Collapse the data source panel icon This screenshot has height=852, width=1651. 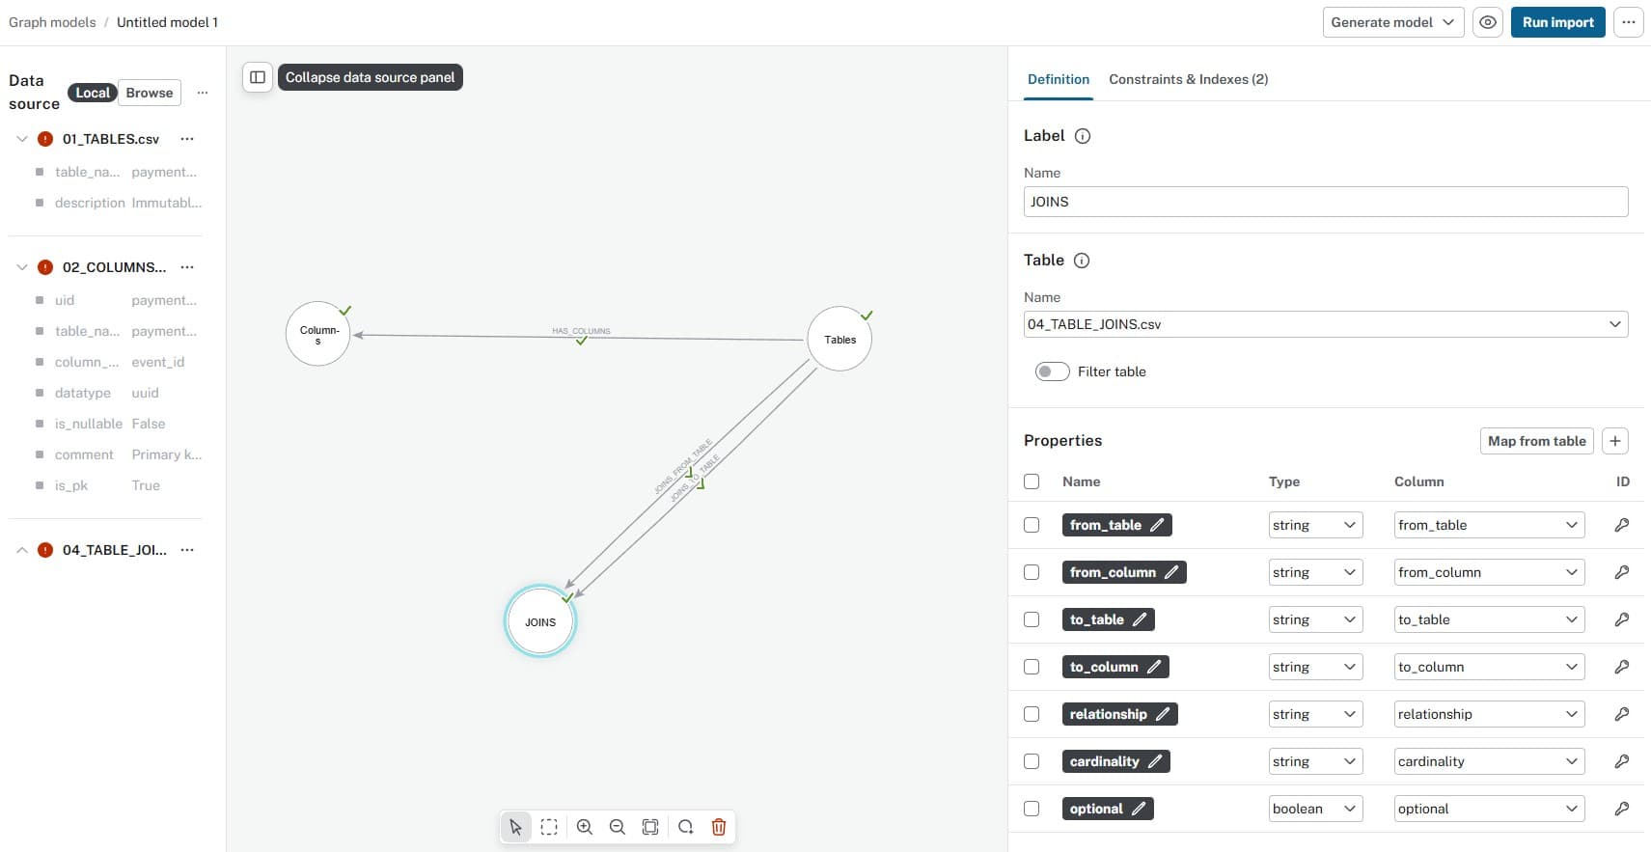pyautogui.click(x=258, y=77)
